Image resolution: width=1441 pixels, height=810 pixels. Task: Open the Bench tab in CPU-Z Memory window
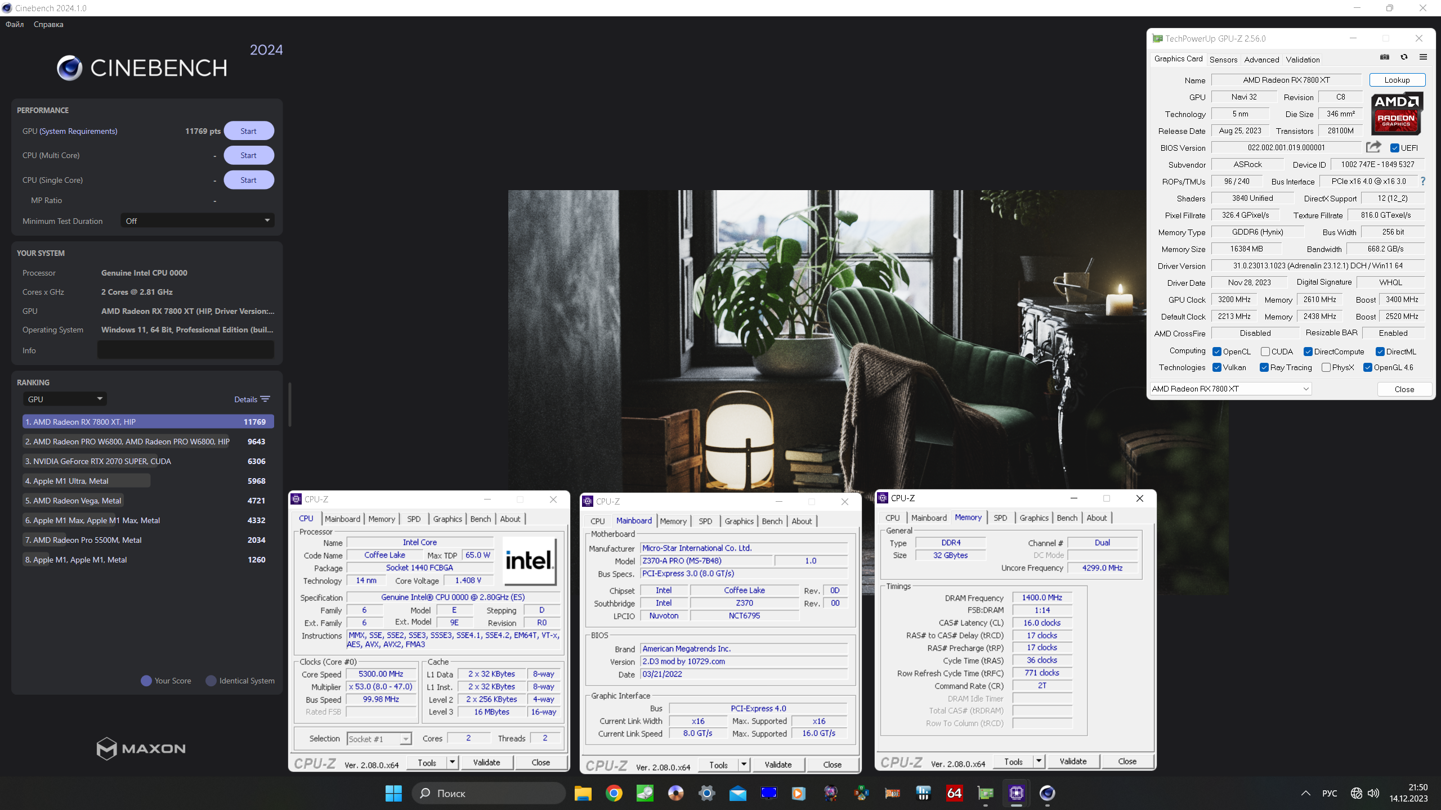pos(1067,517)
